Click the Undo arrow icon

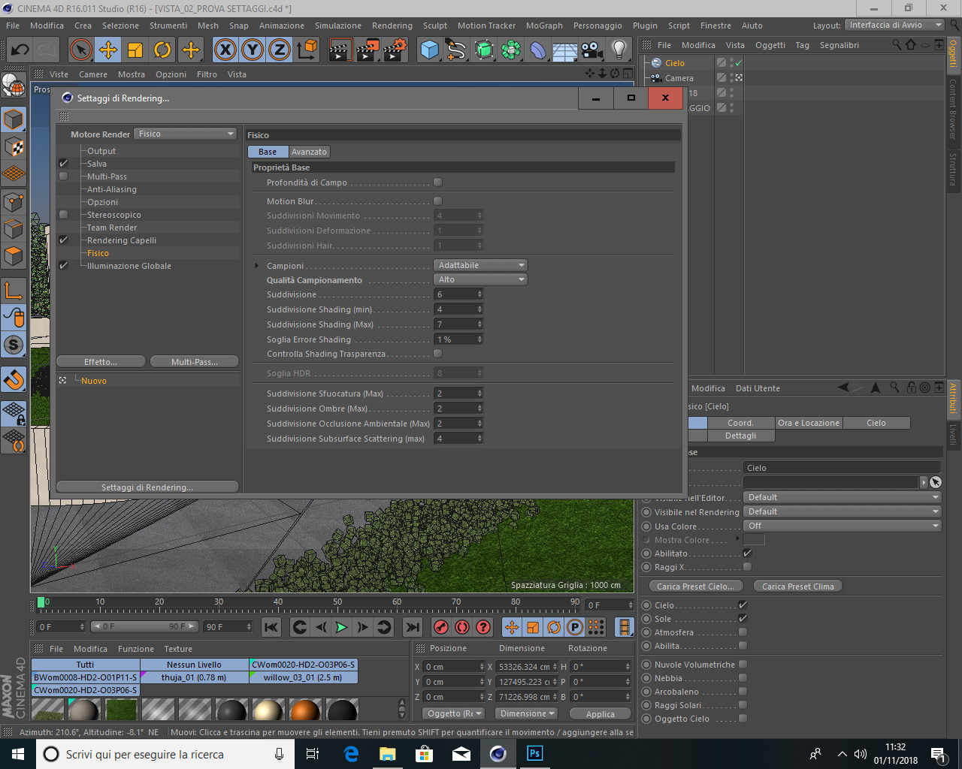[20, 50]
